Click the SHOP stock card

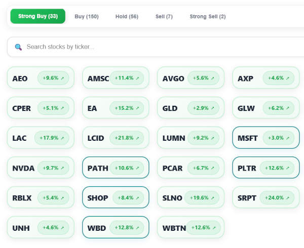pyautogui.click(x=116, y=198)
